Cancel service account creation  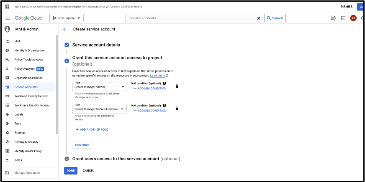point(88,171)
